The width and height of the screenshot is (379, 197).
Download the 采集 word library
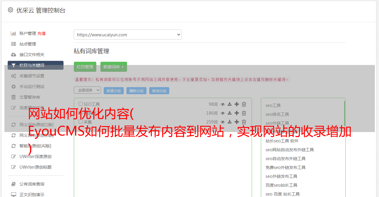coord(230,122)
